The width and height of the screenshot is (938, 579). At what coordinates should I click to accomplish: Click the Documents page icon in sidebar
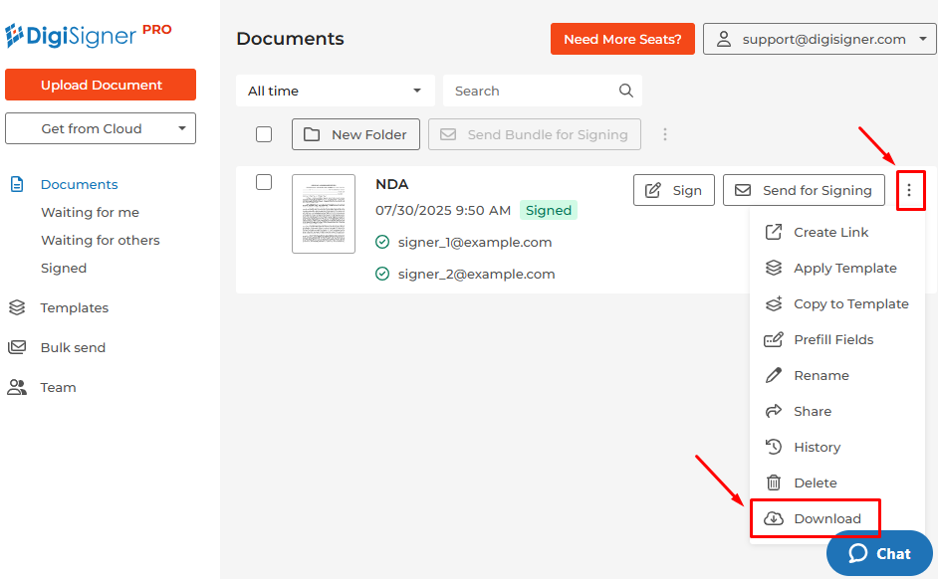pyautogui.click(x=17, y=184)
